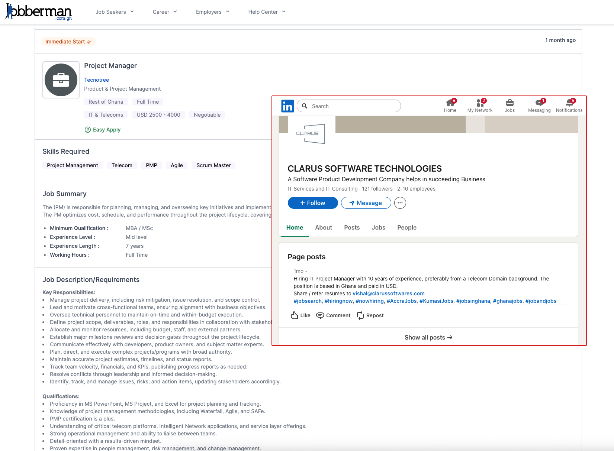Click the Easy Apply person icon
The image size is (614, 451).
pos(88,130)
